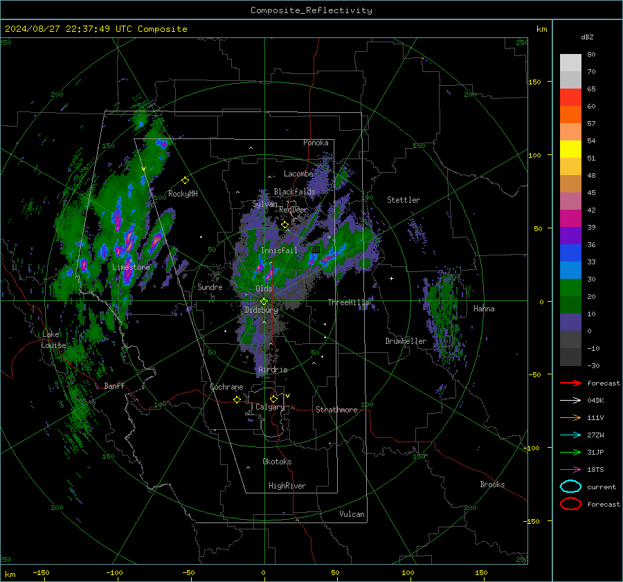
Task: Click the yellow diamond marker below Cochrane
Action: [237, 399]
